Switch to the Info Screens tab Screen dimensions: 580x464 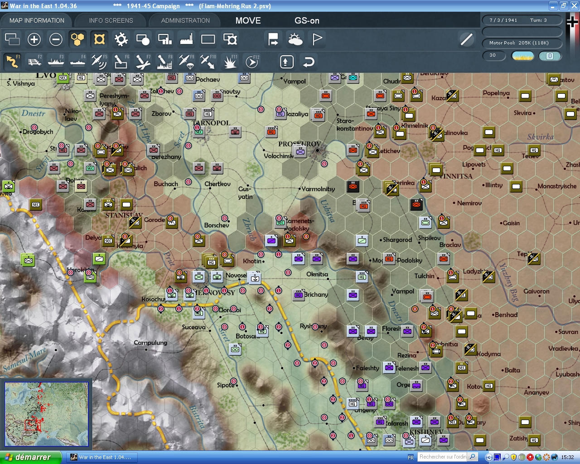111,20
